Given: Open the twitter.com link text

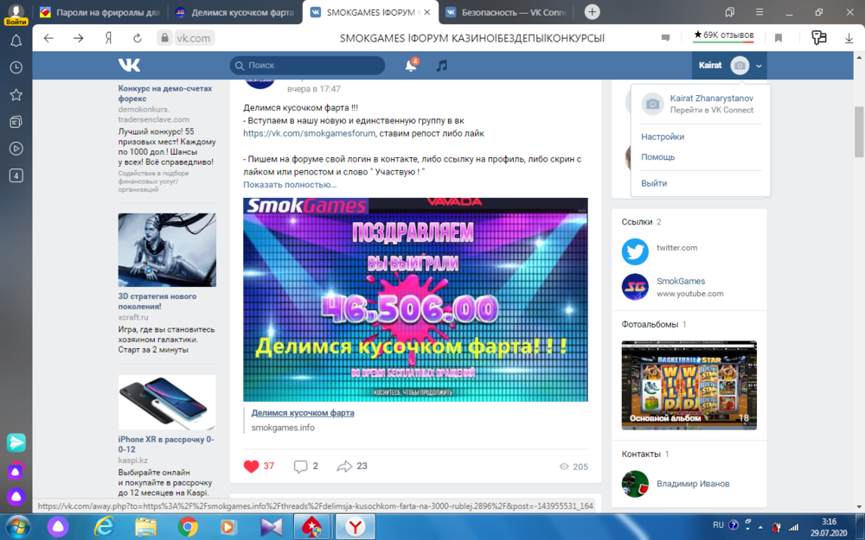Looking at the screenshot, I should pos(677,248).
